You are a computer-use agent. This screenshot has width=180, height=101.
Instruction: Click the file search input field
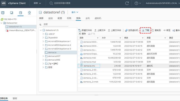[56, 24]
